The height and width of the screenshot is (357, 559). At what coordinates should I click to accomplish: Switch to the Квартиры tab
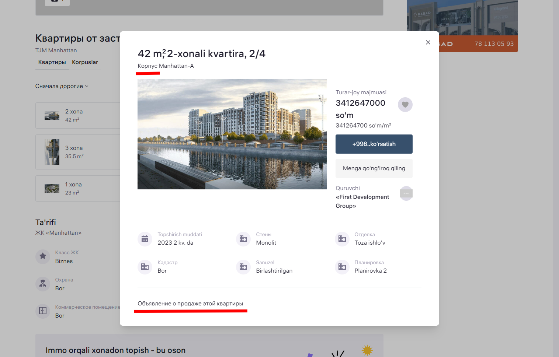pos(52,62)
